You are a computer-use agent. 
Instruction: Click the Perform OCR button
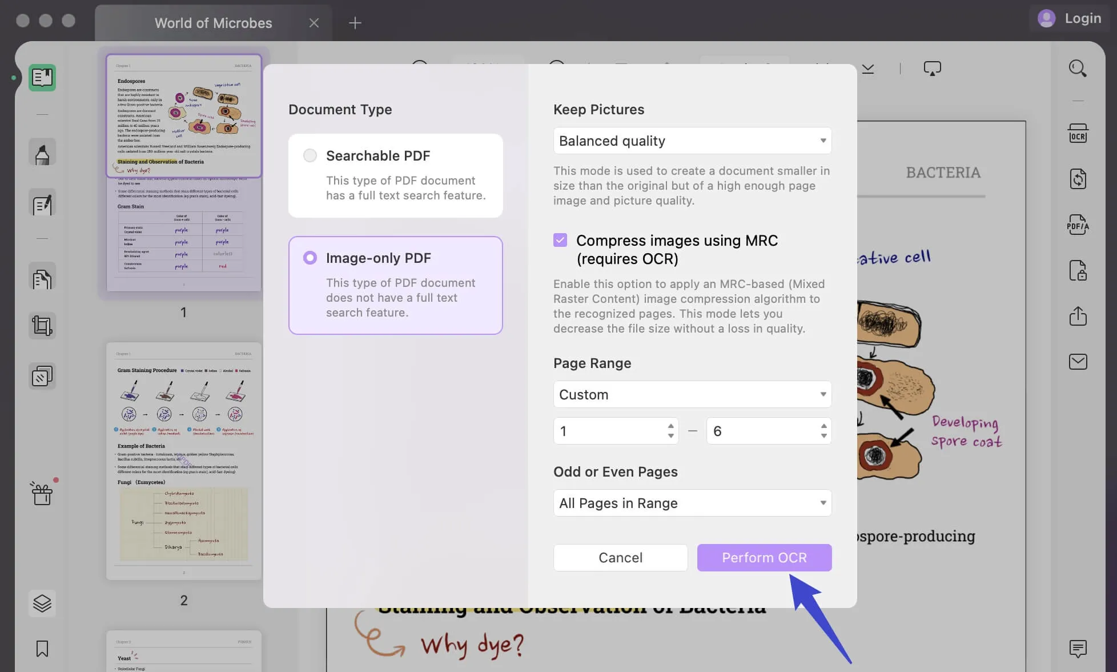tap(764, 558)
